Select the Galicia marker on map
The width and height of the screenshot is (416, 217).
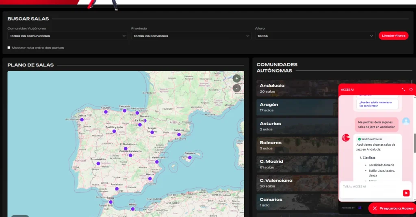point(82,119)
